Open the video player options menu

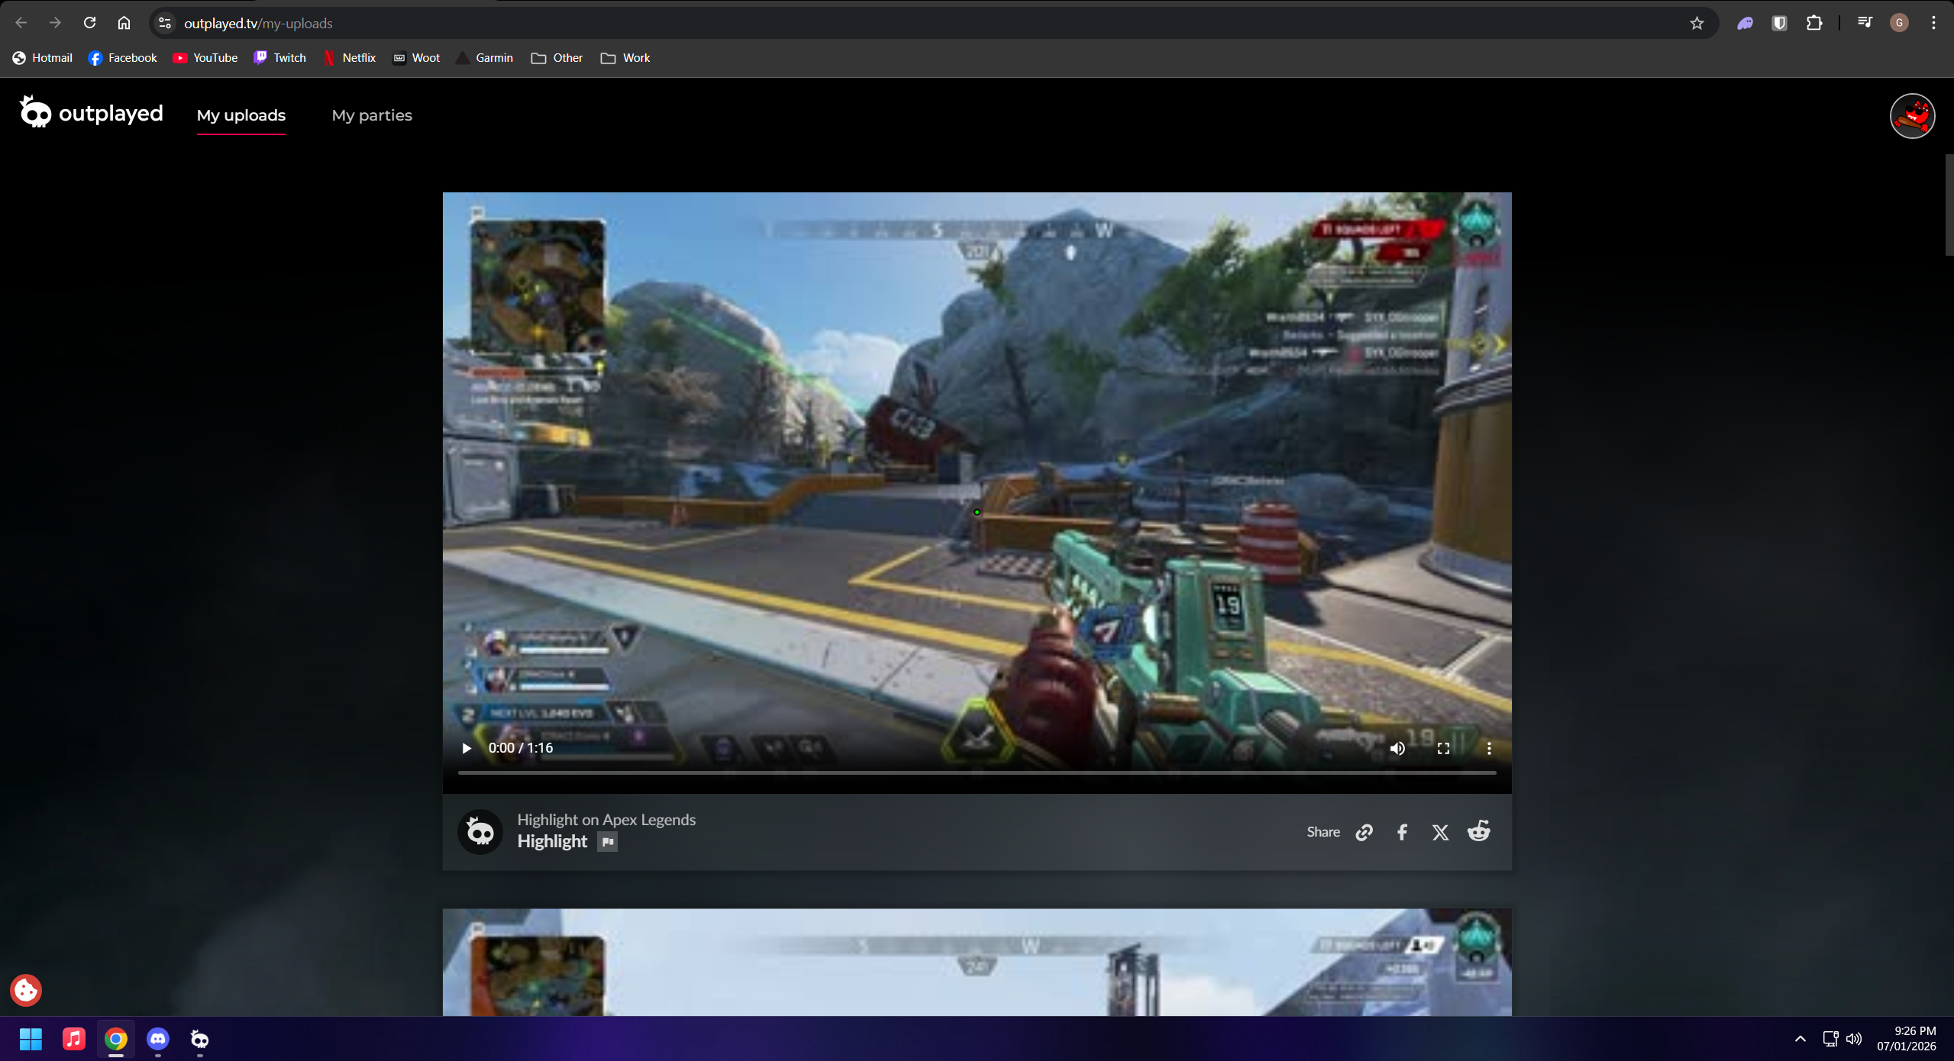[x=1489, y=748]
